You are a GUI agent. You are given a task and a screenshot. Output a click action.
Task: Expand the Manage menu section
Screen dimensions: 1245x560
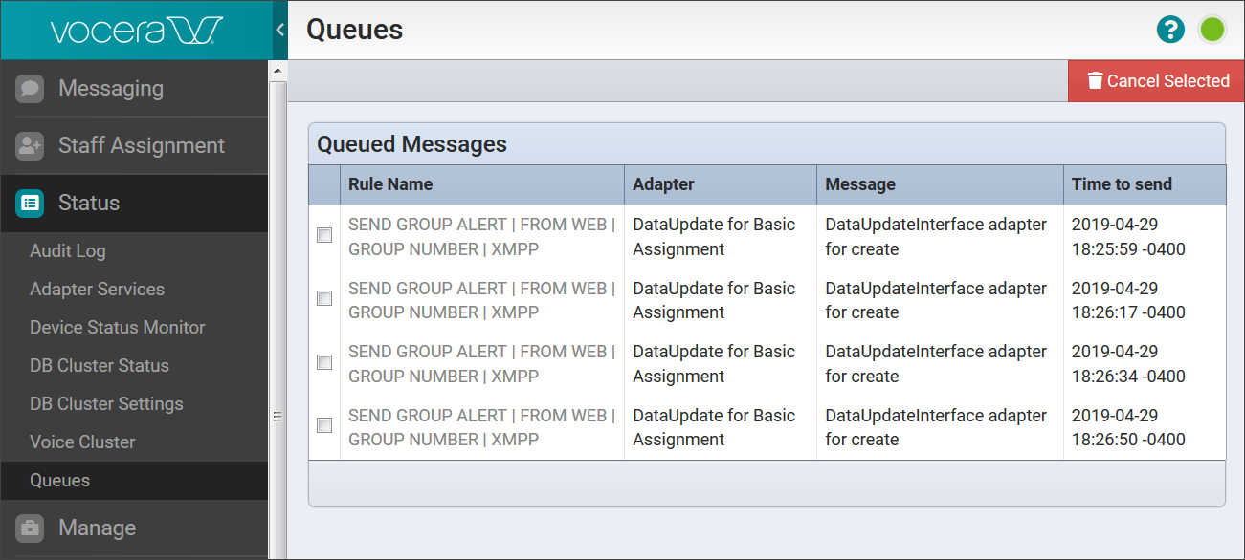point(97,528)
